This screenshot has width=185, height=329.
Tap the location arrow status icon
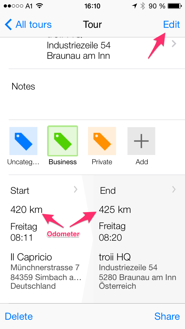135,6
